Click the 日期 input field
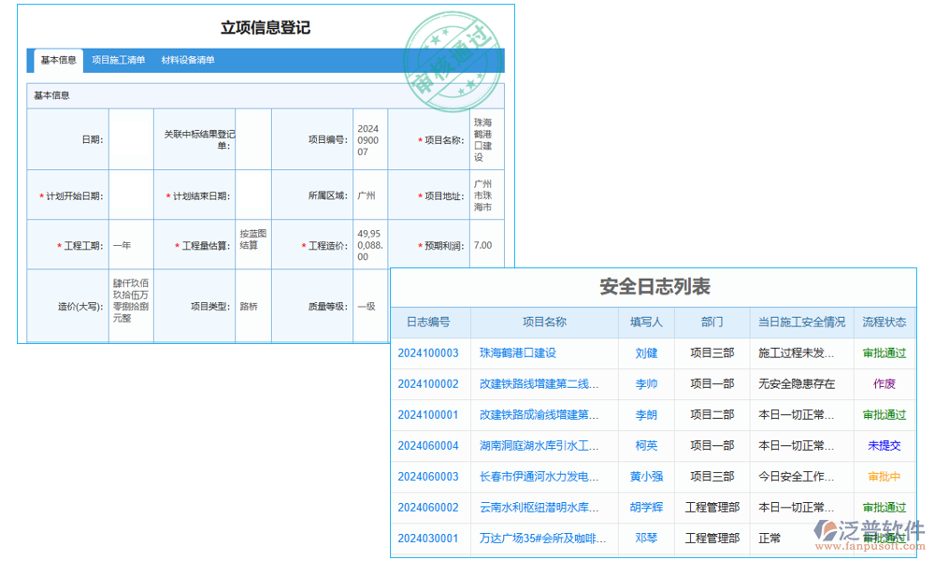This screenshot has width=935, height=561. click(131, 138)
